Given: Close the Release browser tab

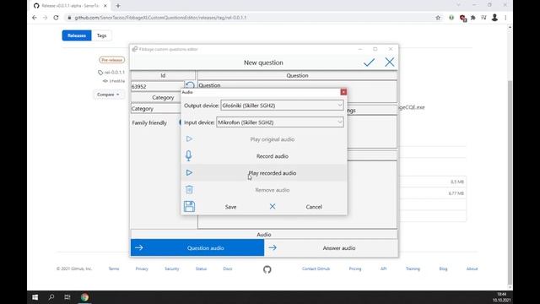Looking at the screenshot, I should tap(105, 6).
